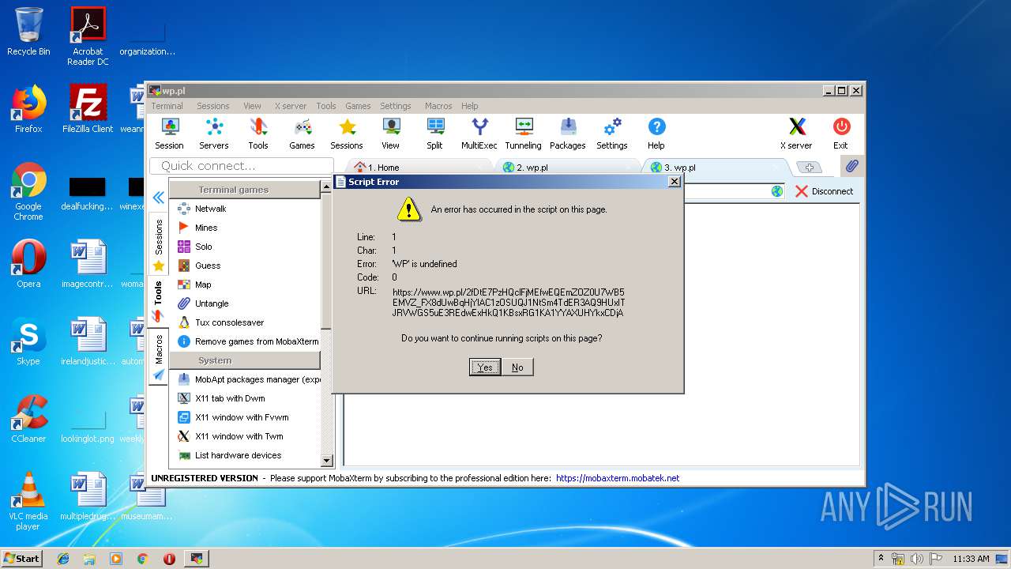Select the Tools toolbar icon

click(258, 134)
